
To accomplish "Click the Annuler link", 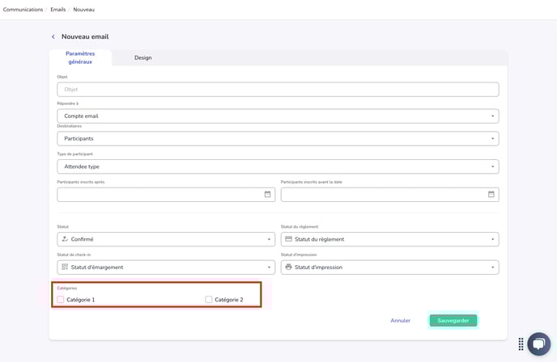I will pyautogui.click(x=400, y=321).
